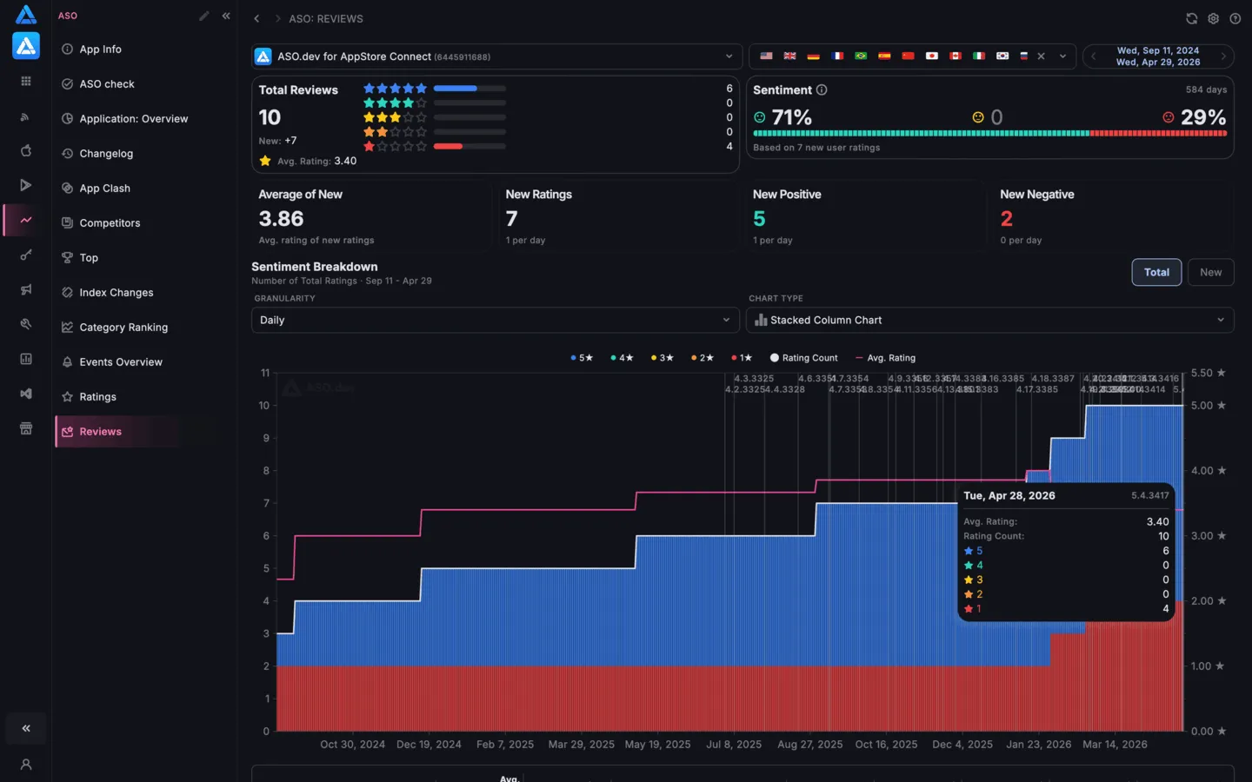Toggle the Avg. Rating legend series

tap(885, 358)
